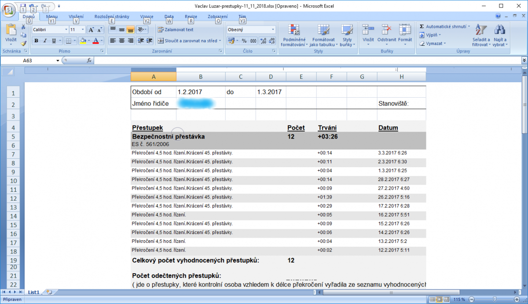This screenshot has height=304, width=528.
Task: Switch to Page Break Preview in status bar
Action: [x=446, y=300]
